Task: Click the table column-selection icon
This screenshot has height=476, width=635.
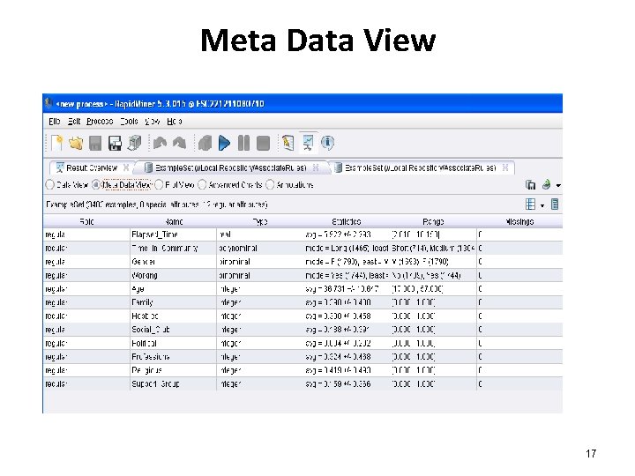Action: (530, 205)
